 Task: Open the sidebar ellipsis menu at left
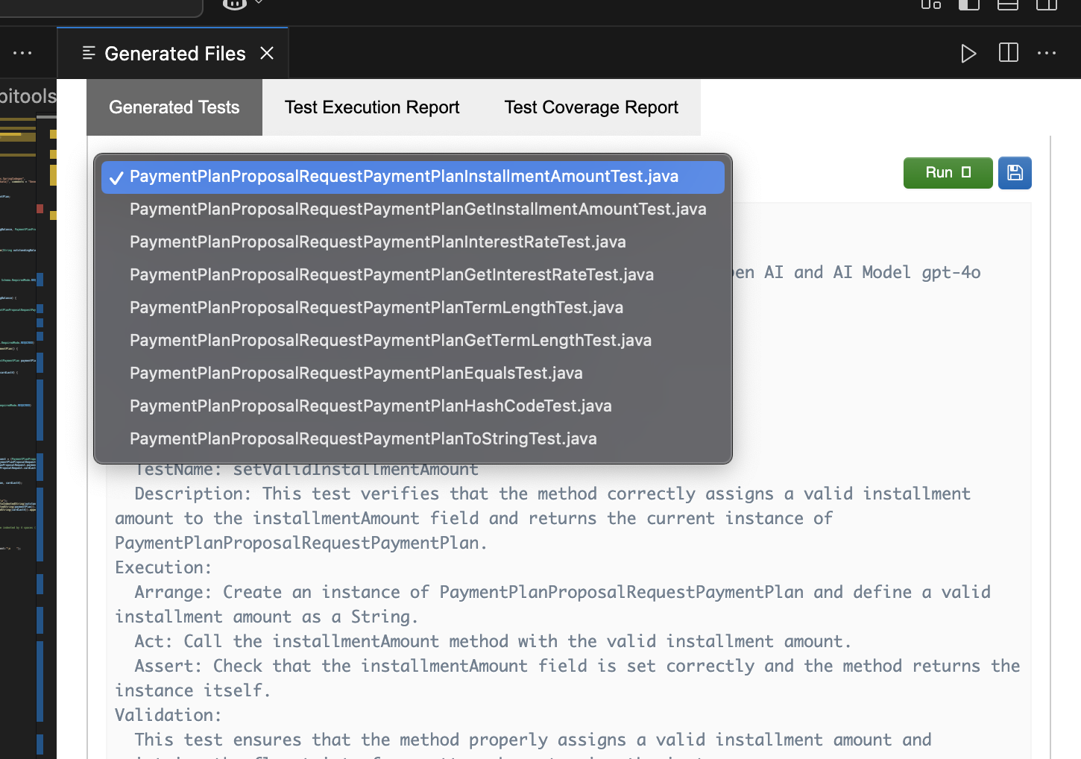[22, 53]
